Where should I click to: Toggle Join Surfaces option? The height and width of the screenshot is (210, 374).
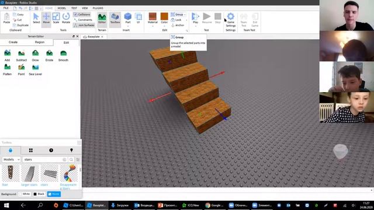click(84, 25)
